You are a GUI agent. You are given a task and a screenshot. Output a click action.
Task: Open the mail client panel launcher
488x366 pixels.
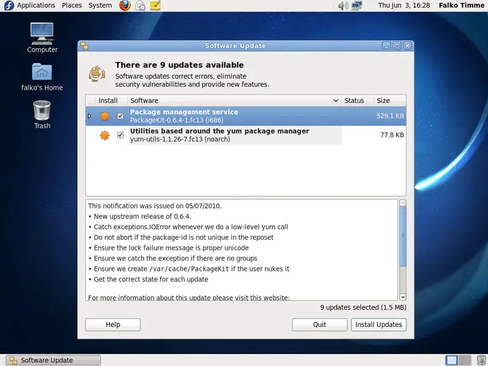tap(140, 5)
